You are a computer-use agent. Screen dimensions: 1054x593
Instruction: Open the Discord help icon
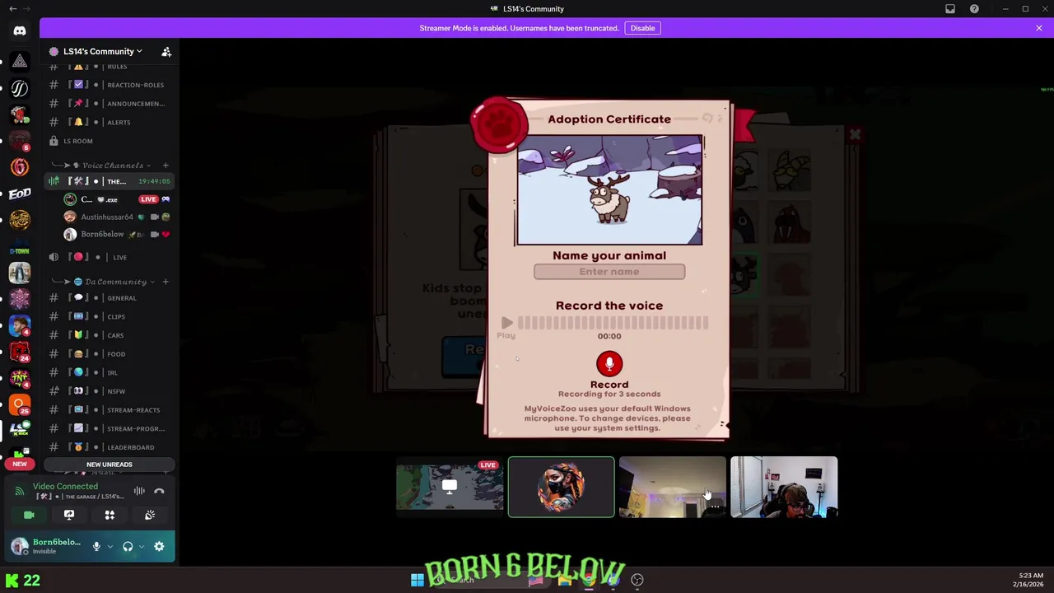click(974, 9)
